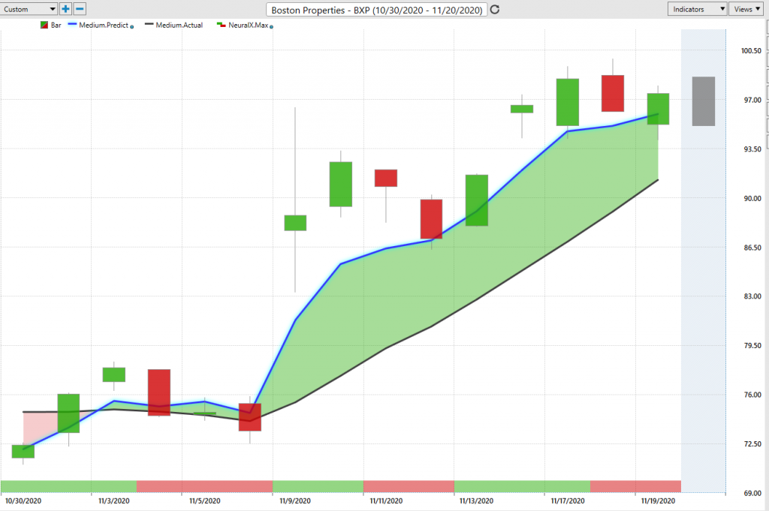The width and height of the screenshot is (769, 511).
Task: Click the 11/17/2020 date label
Action: coord(568,500)
